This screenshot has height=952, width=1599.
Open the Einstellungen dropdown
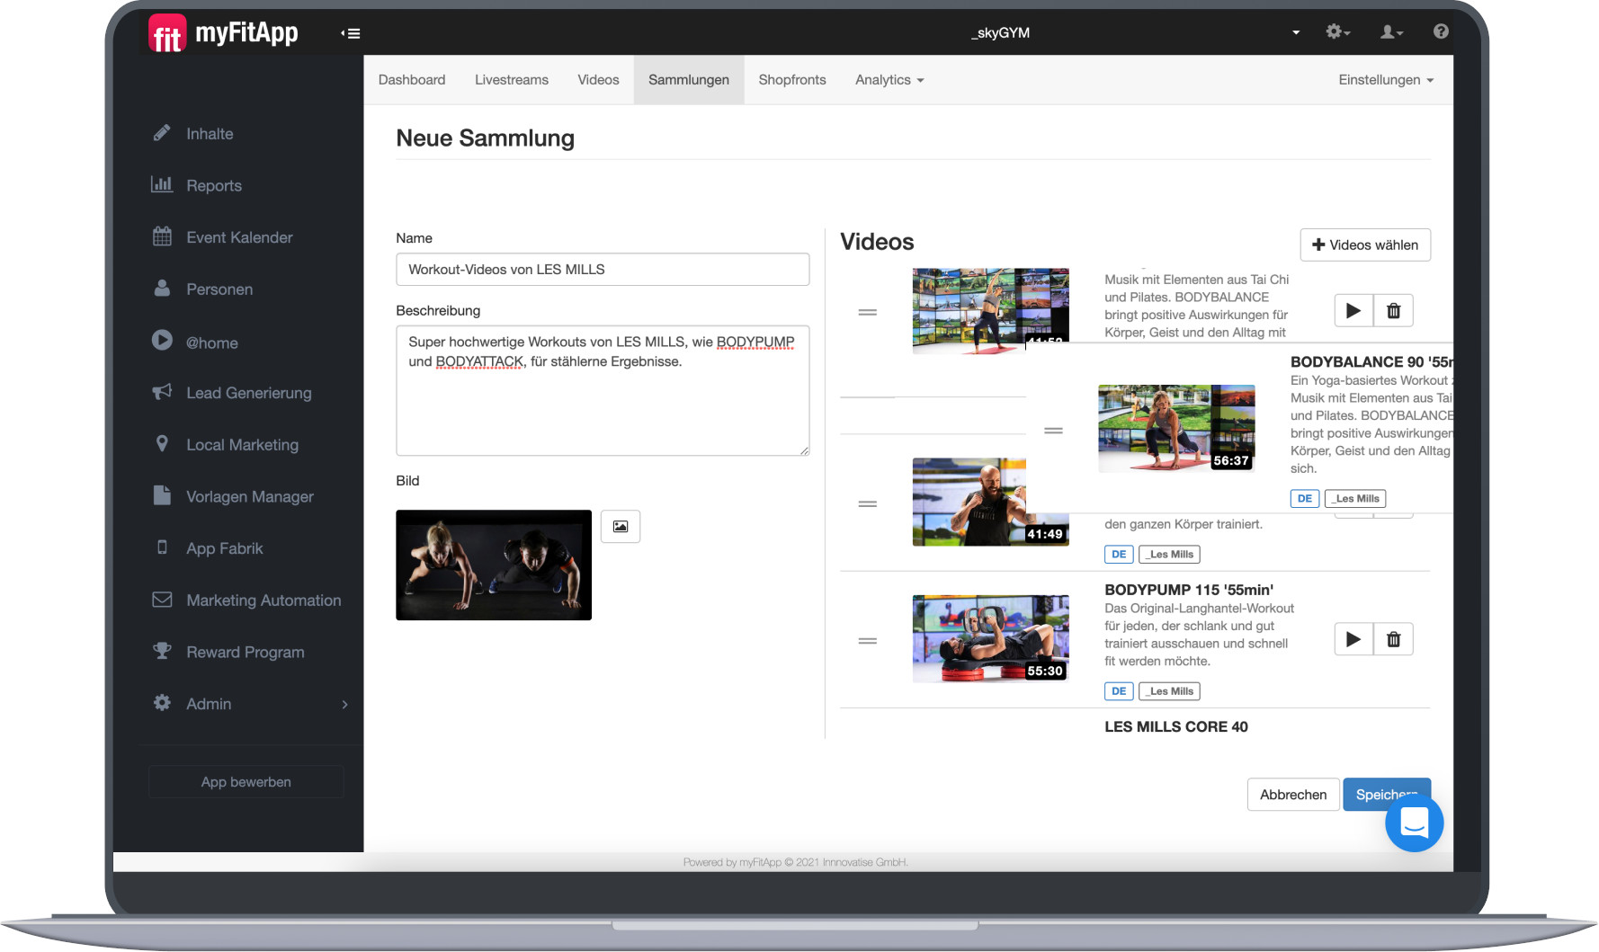[1386, 80]
